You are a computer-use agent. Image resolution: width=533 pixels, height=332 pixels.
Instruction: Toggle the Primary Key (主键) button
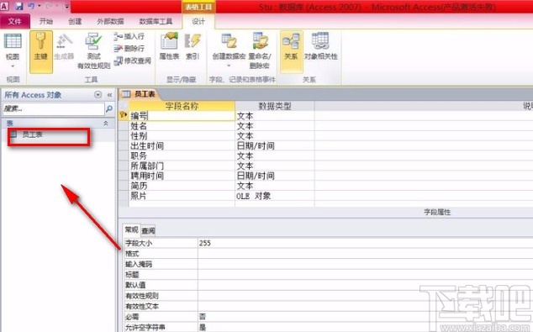click(x=41, y=51)
